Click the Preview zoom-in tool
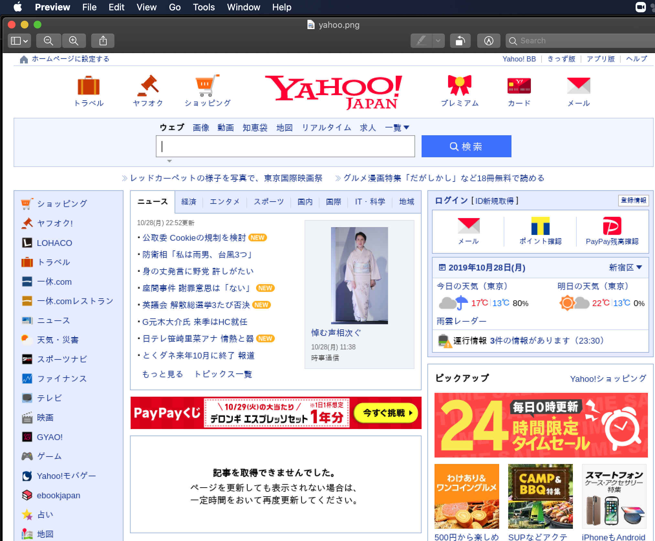Viewport: 655px width, 541px height. coord(73,41)
